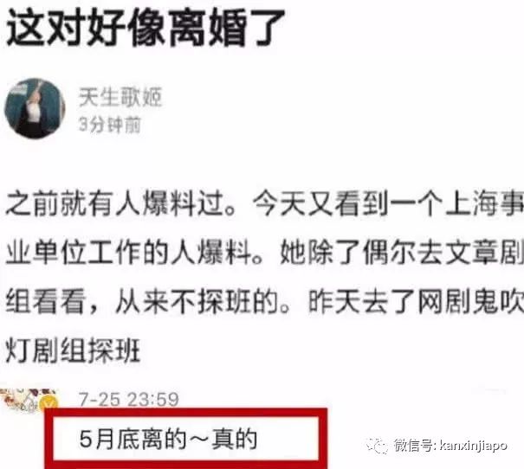Click the phrase 昨天去了网剧鬼吹
This screenshot has height=469, width=524.
[416, 302]
